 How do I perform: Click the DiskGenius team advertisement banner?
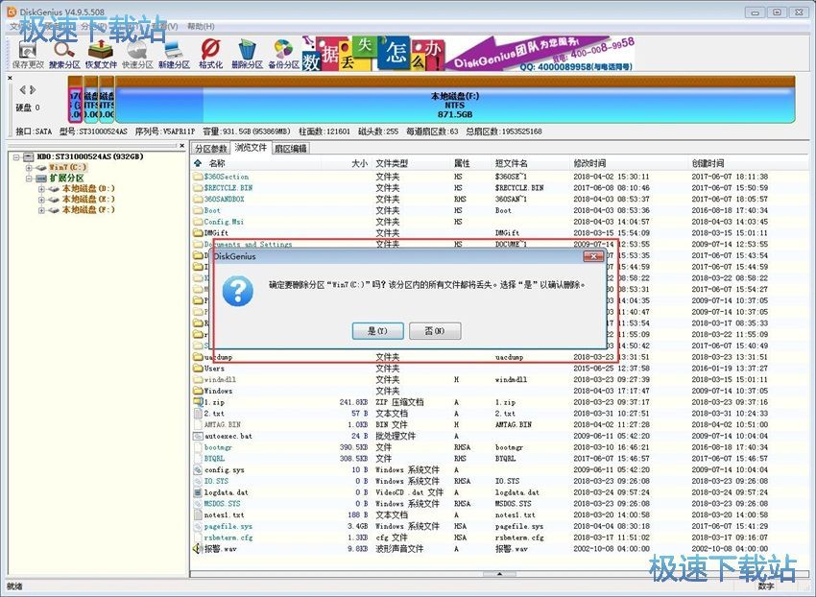(468, 53)
